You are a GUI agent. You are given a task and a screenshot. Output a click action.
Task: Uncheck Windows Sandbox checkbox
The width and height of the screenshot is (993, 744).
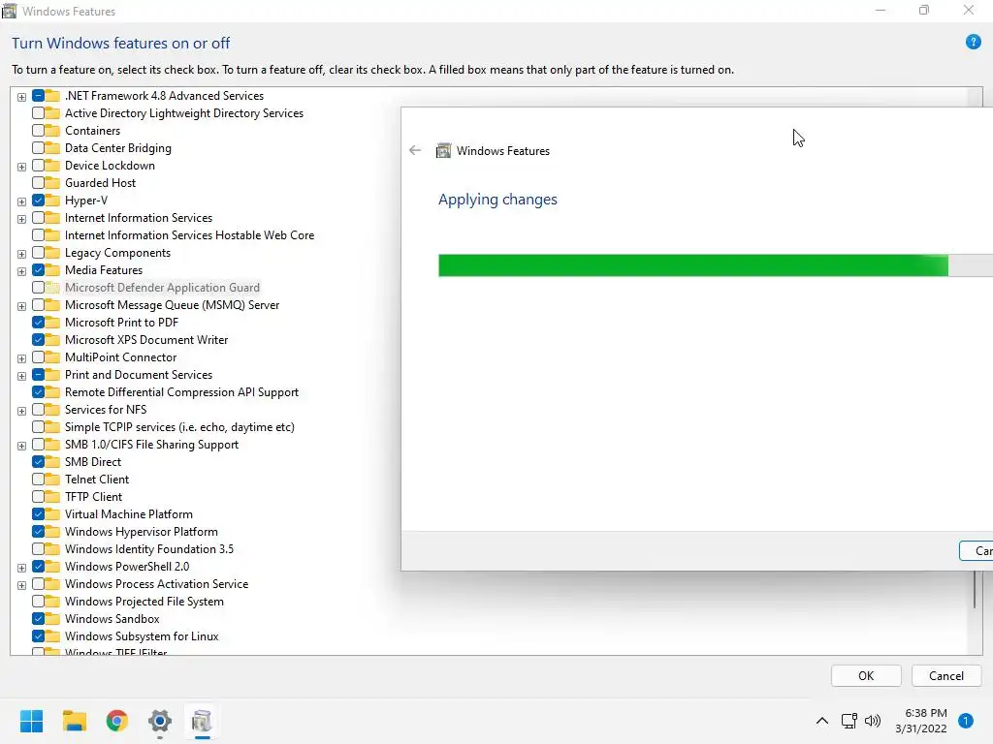(38, 619)
